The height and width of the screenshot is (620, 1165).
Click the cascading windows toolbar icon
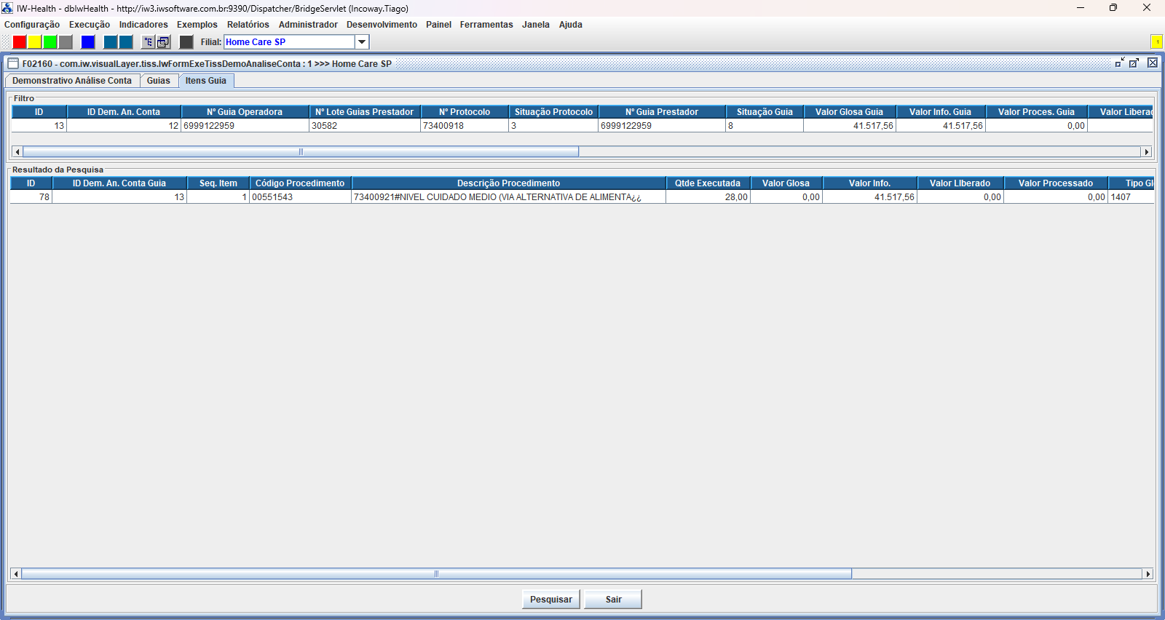(x=164, y=42)
